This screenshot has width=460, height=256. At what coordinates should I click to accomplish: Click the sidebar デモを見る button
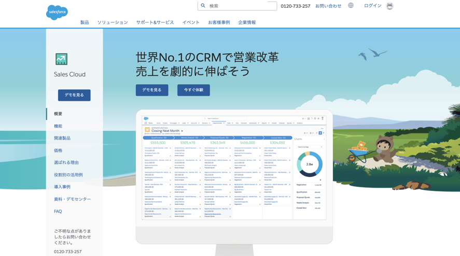coord(74,95)
